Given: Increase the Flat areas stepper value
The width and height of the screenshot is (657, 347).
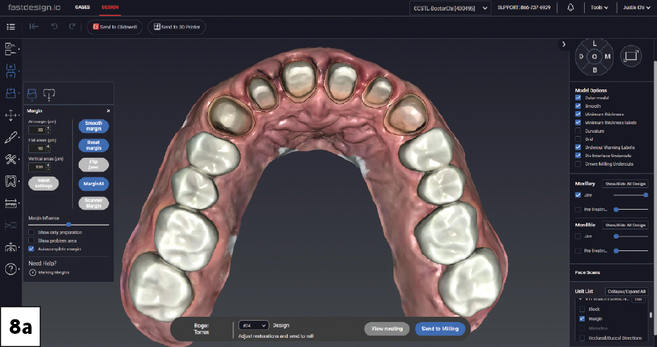Looking at the screenshot, I should click(48, 147).
